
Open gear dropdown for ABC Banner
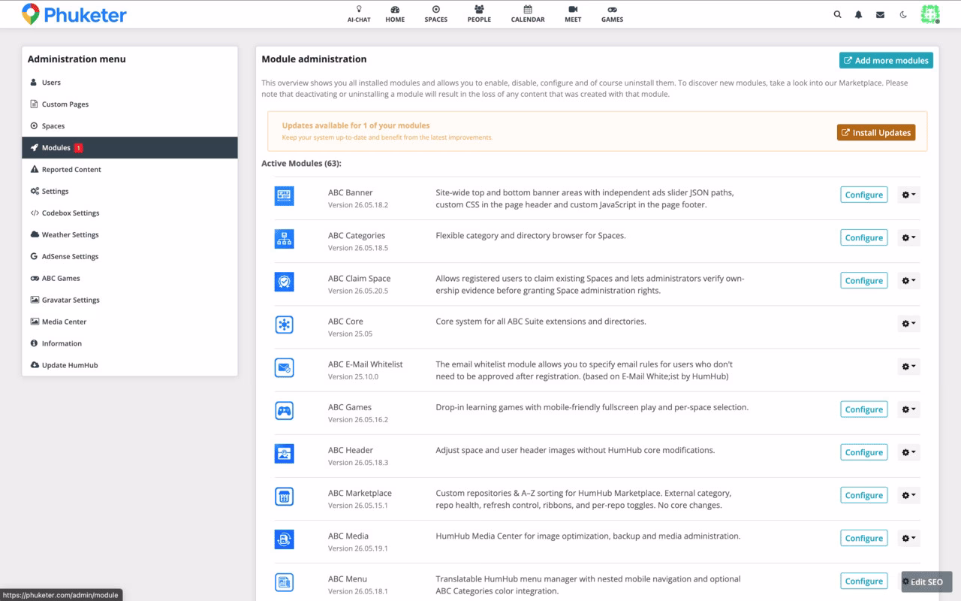click(x=908, y=195)
